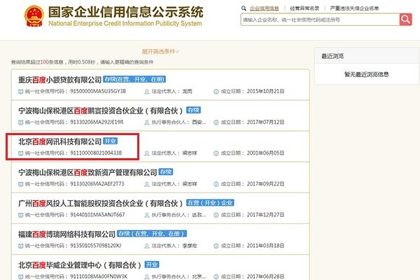Click the 最近浏览 panel header
Image resolution: width=420 pixels, height=280 pixels.
(x=333, y=55)
